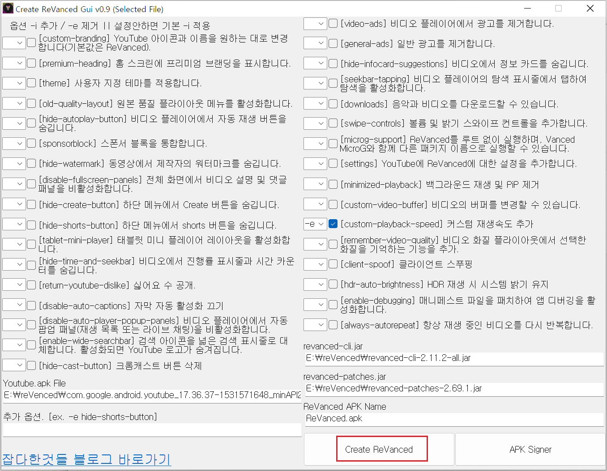
Task: Enable disable-fullscreen-panels checkbox
Action: (31, 184)
